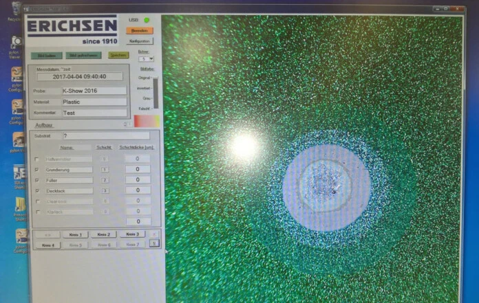Image resolution: width=479 pixels, height=303 pixels.
Task: Check the Clearcoat layer checkbox
Action: coord(36,201)
